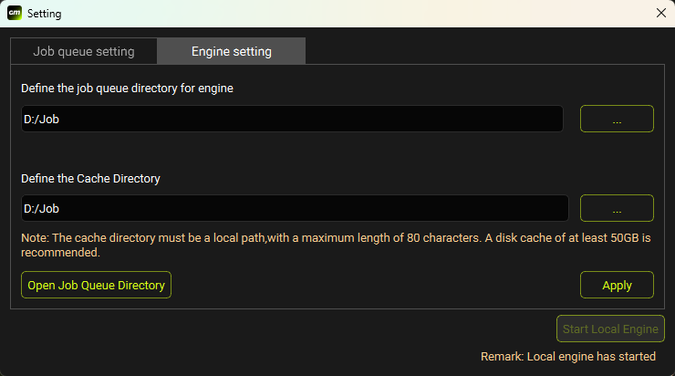
Task: Click the blank tab strip beside Engine setting
Action: pyautogui.click(x=483, y=51)
